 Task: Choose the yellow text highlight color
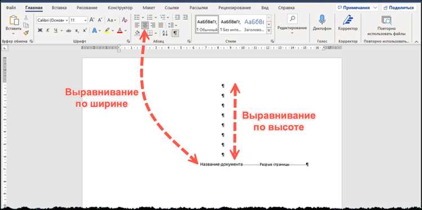[107, 30]
